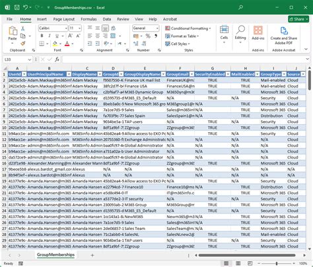Screen dimensions: 313x267
Task: Click Decrease Decimal icon
Action: pyautogui.click(x=144, y=44)
